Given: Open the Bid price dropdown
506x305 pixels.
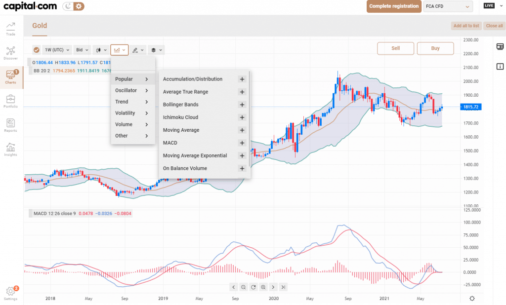Looking at the screenshot, I should 81,50.
